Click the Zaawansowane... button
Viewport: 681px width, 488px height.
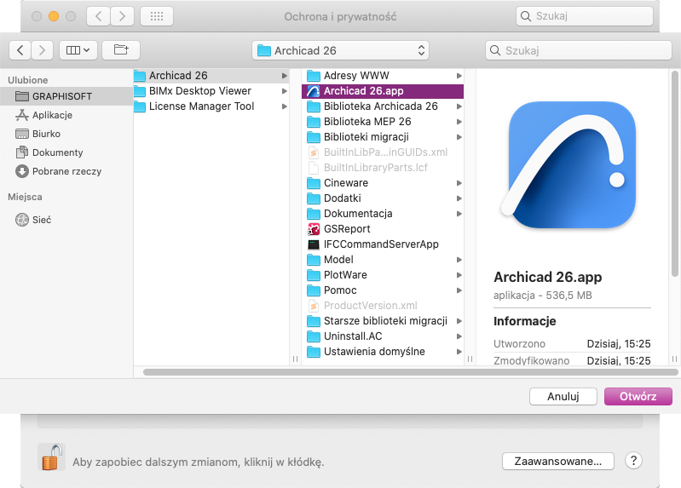(558, 461)
